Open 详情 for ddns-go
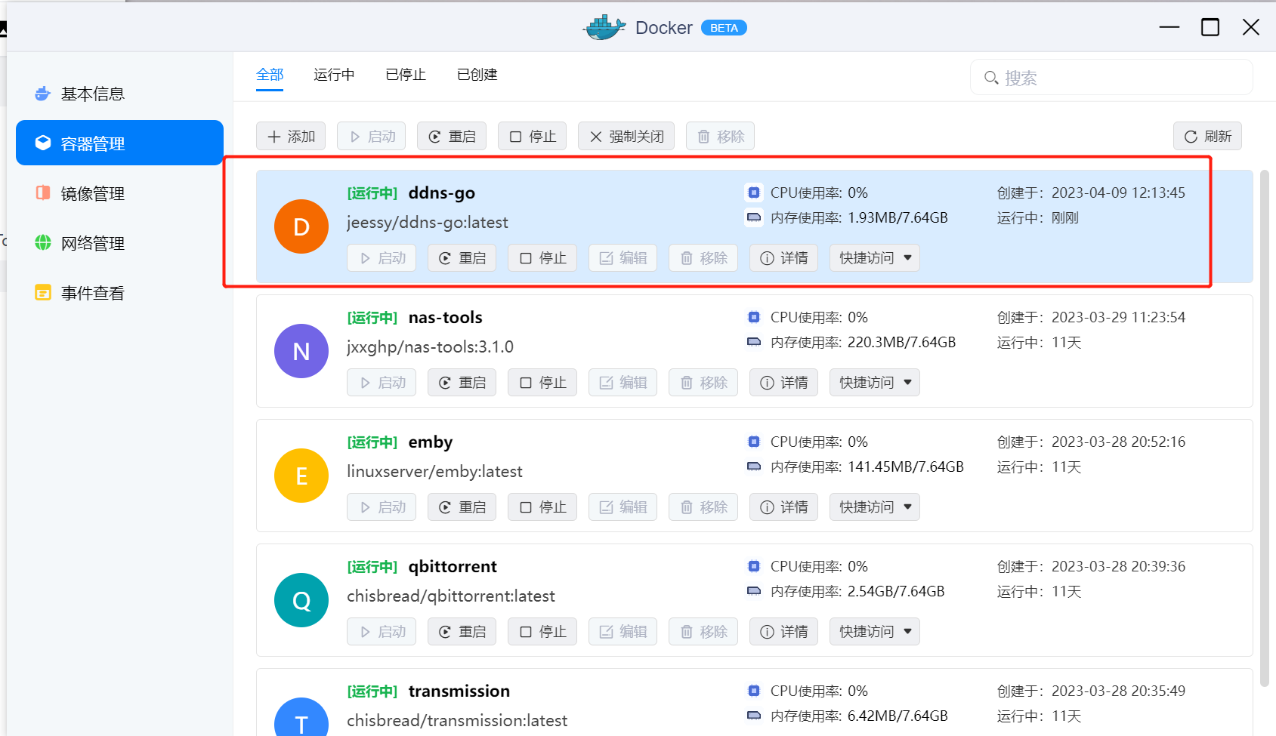 click(784, 258)
